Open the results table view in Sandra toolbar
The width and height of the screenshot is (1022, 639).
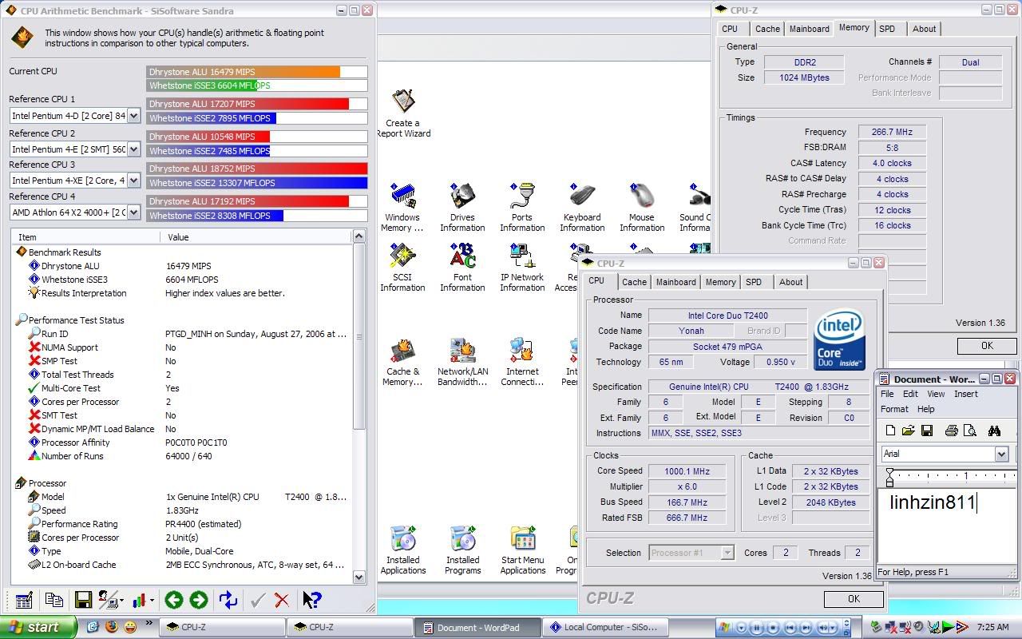[24, 600]
